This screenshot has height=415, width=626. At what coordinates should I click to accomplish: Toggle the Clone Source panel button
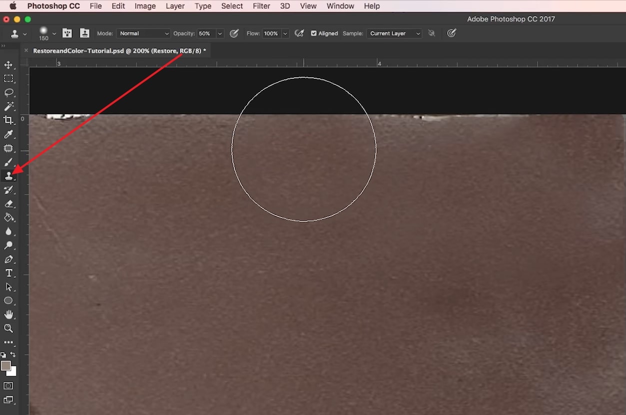coord(85,33)
